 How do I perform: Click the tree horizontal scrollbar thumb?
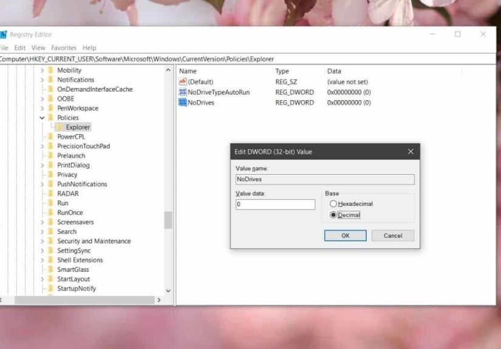pos(84,300)
